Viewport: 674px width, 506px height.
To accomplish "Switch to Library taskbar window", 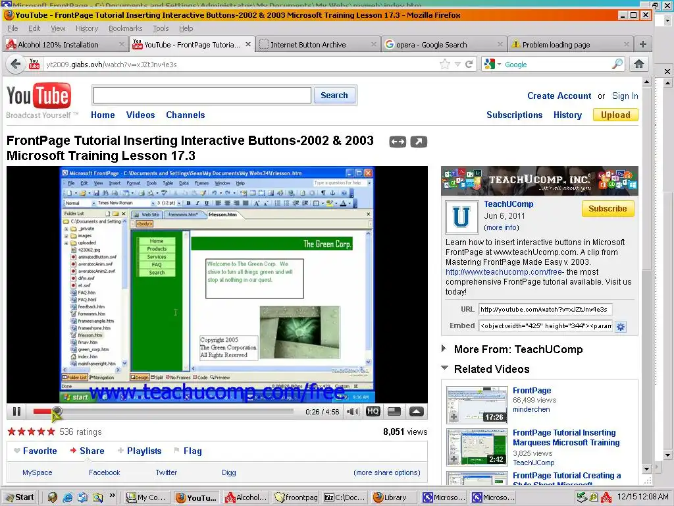I will (394, 497).
